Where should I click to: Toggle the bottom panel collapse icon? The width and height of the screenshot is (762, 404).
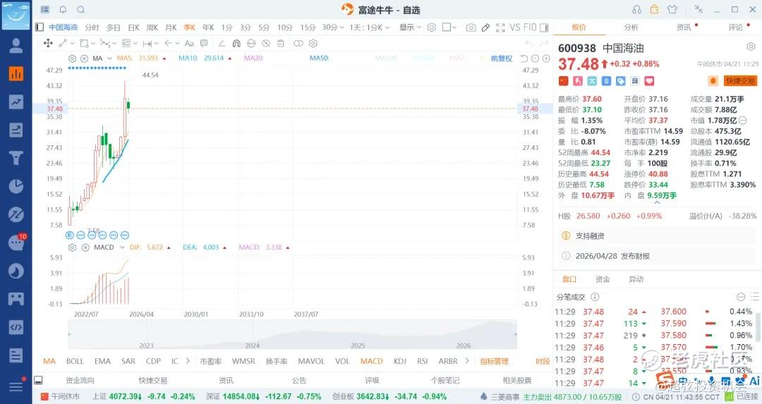click(x=39, y=380)
